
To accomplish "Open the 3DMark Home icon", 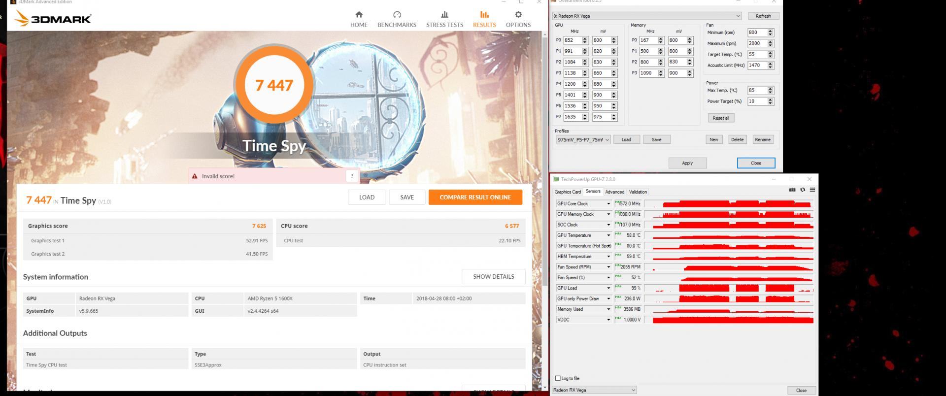I will pyautogui.click(x=359, y=15).
